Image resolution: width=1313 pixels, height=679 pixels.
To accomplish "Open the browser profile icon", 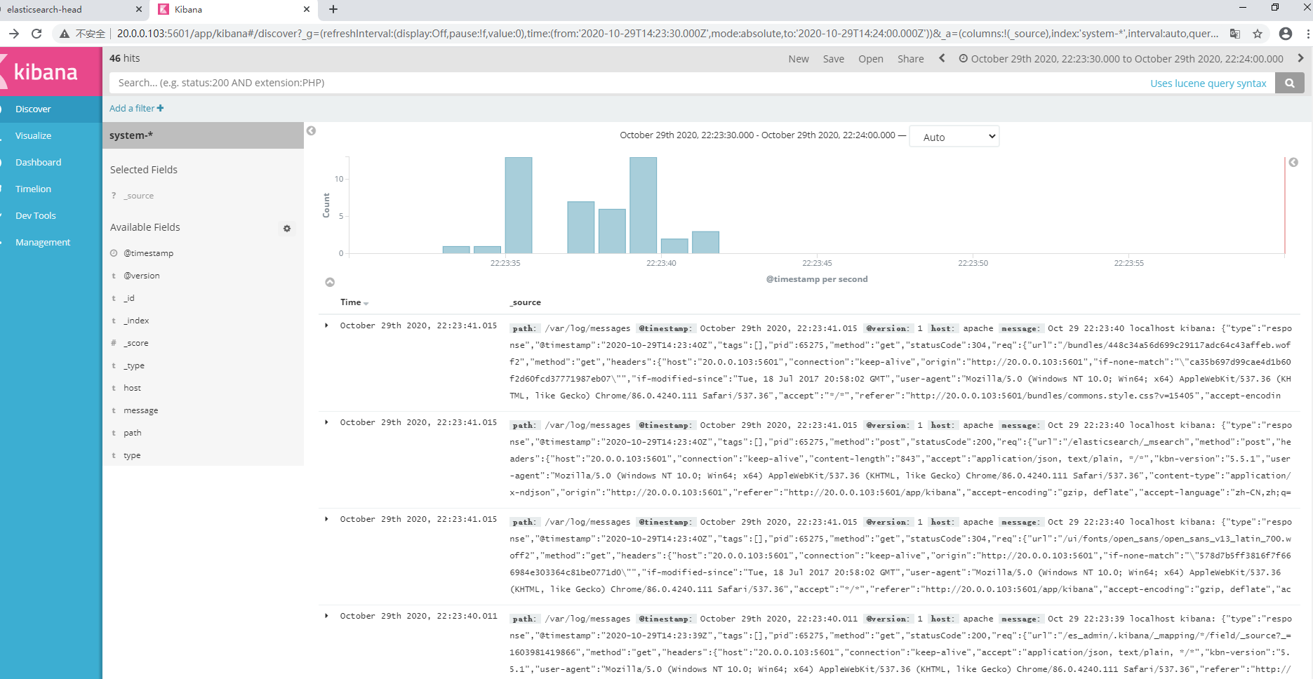I will click(1286, 33).
